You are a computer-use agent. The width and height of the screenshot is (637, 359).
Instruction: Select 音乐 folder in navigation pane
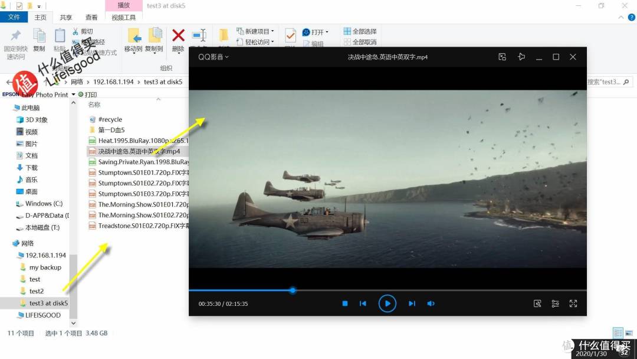tap(27, 179)
